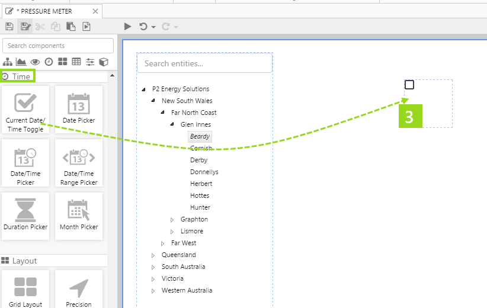
Task: Collapse the Time section header
Action: [111, 76]
